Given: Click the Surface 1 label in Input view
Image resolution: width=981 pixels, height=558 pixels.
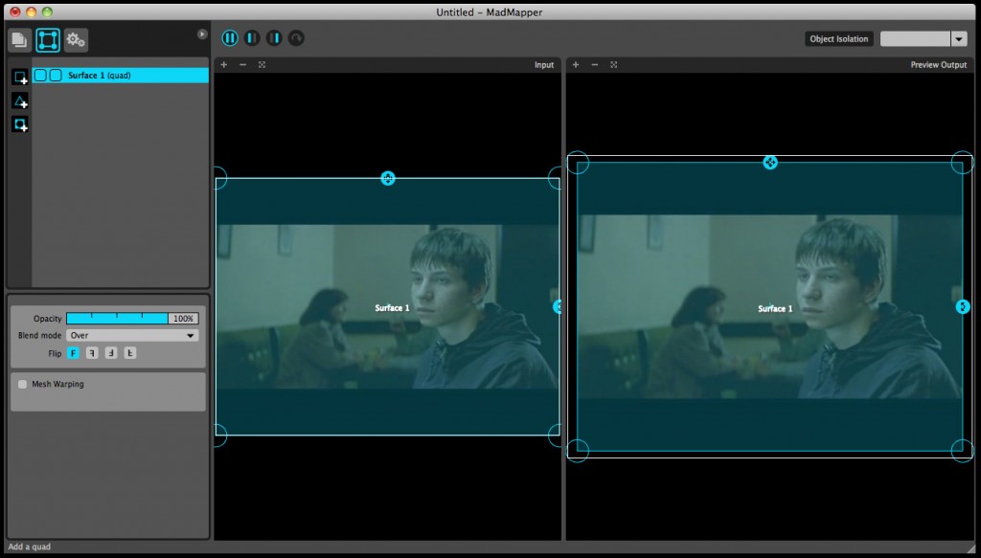Looking at the screenshot, I should click(392, 308).
